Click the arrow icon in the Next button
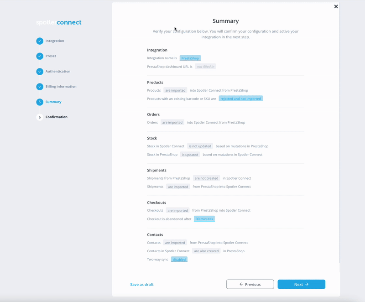 click(307, 284)
